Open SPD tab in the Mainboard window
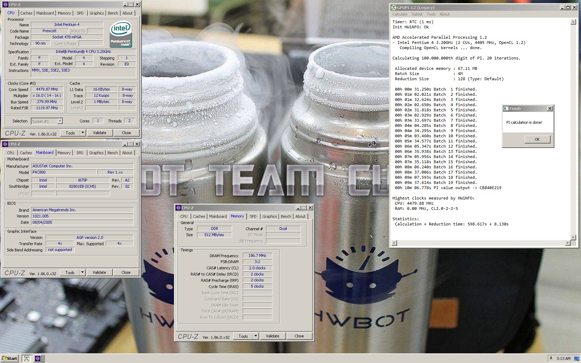The image size is (581, 363). coord(80,153)
